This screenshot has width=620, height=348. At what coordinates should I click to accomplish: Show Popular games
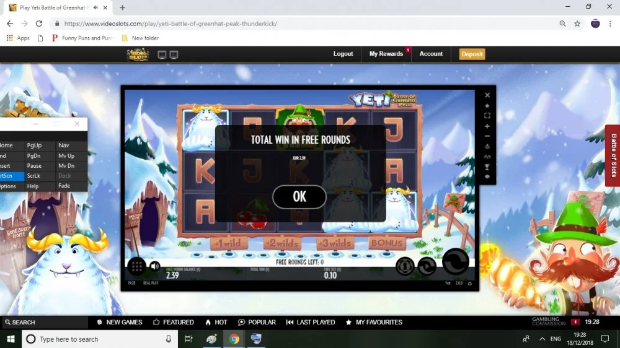tap(257, 323)
